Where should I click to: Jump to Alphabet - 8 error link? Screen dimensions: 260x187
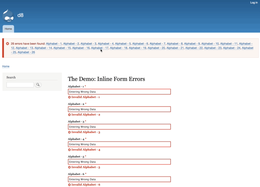(175, 44)
